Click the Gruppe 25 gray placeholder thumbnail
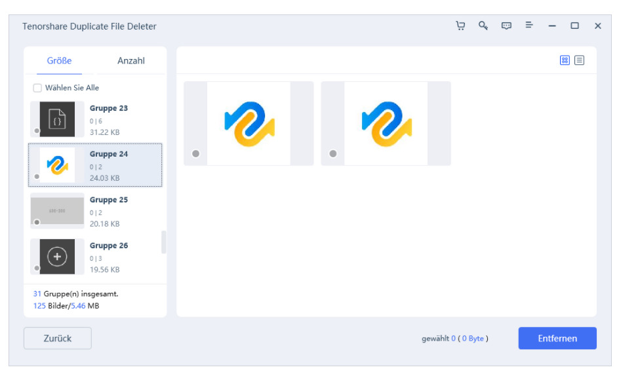 [x=57, y=210]
